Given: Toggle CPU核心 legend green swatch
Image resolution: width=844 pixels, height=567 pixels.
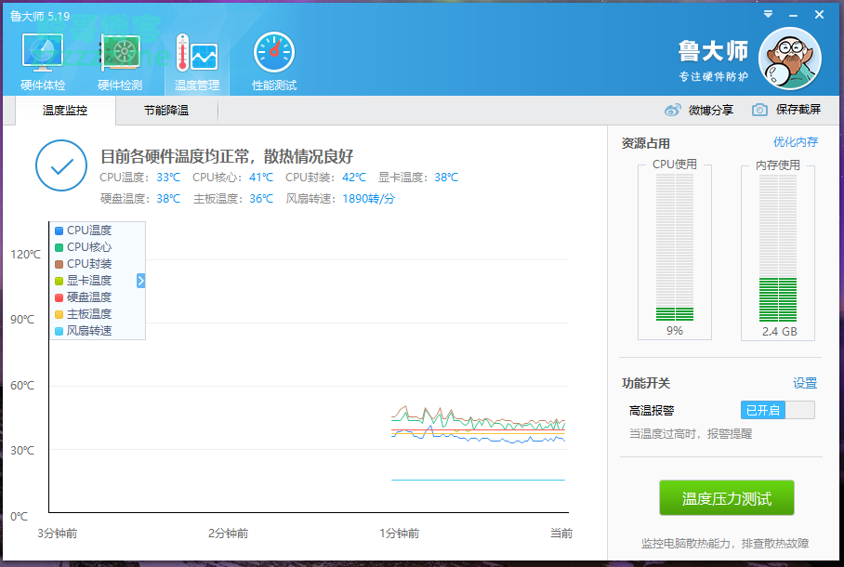Looking at the screenshot, I should click(59, 247).
